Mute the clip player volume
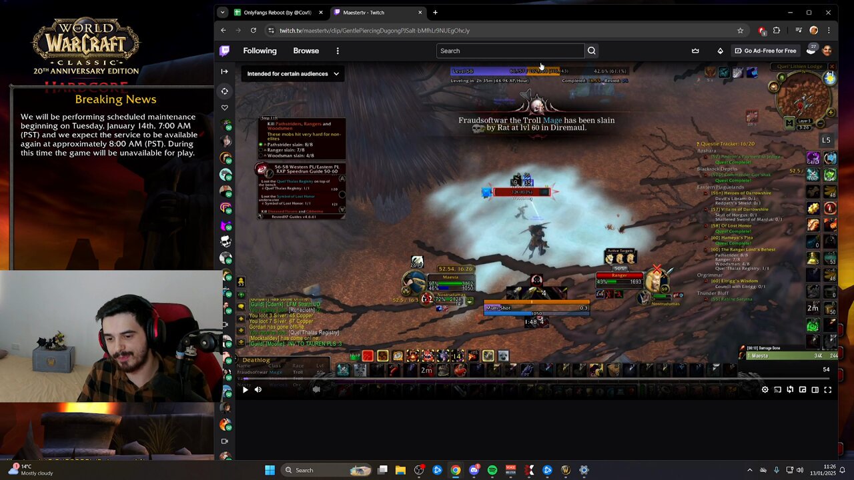The width and height of the screenshot is (854, 480). [258, 390]
